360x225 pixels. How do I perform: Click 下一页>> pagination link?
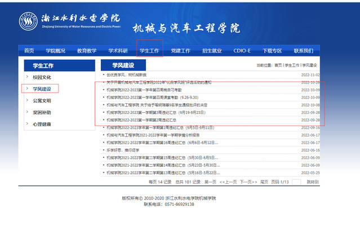pyautogui.click(x=248, y=182)
